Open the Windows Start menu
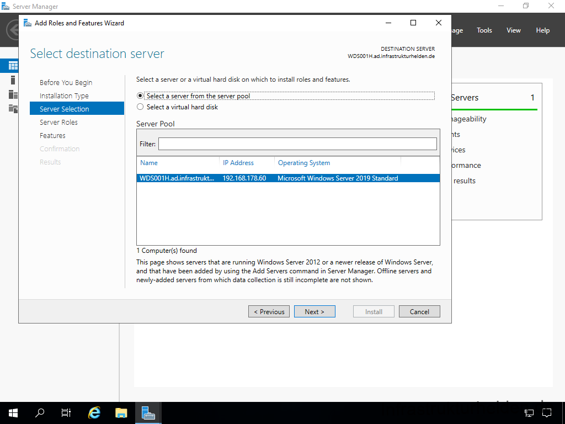Viewport: 565px width, 424px height. pos(13,412)
